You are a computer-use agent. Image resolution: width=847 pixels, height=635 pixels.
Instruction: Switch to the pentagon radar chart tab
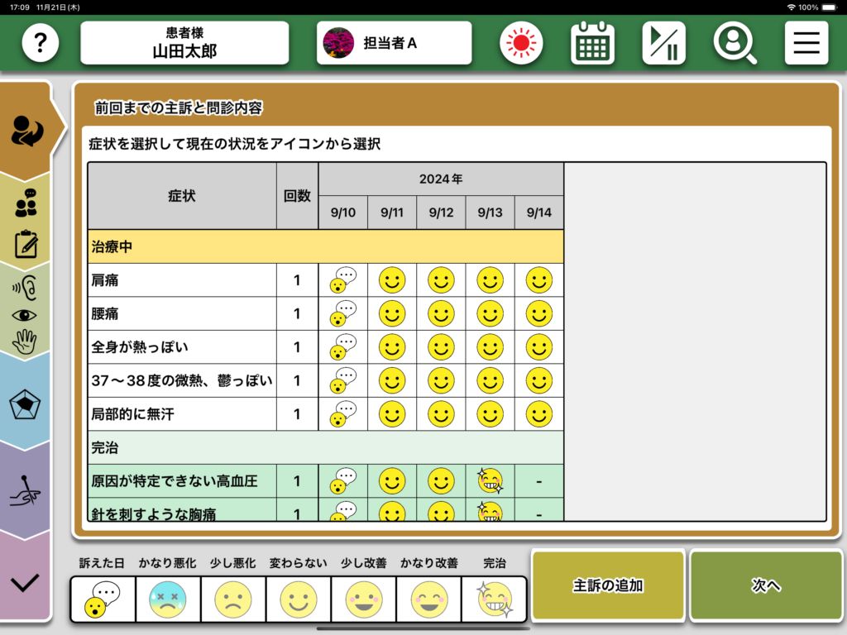(26, 404)
